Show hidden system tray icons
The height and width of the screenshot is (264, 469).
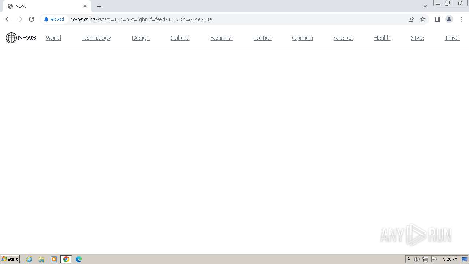click(409, 259)
